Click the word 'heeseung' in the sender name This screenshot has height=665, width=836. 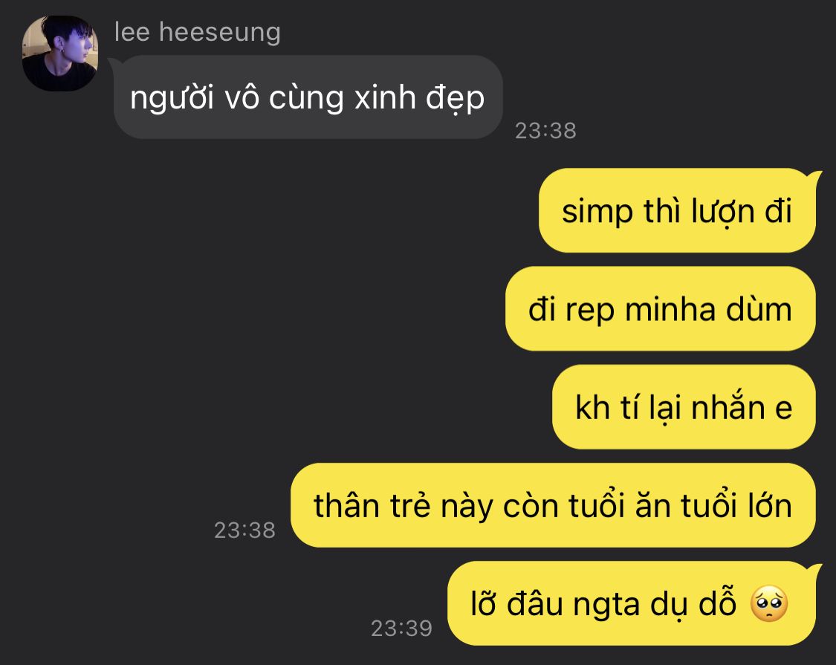click(220, 33)
